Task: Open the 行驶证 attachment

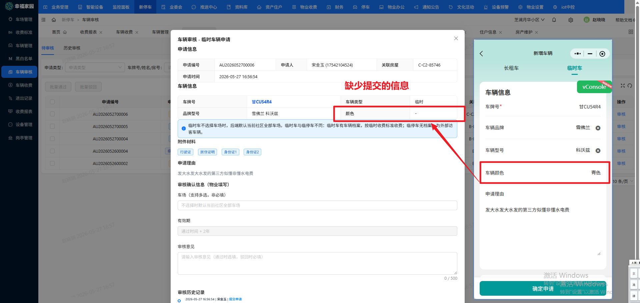Action: (x=185, y=152)
